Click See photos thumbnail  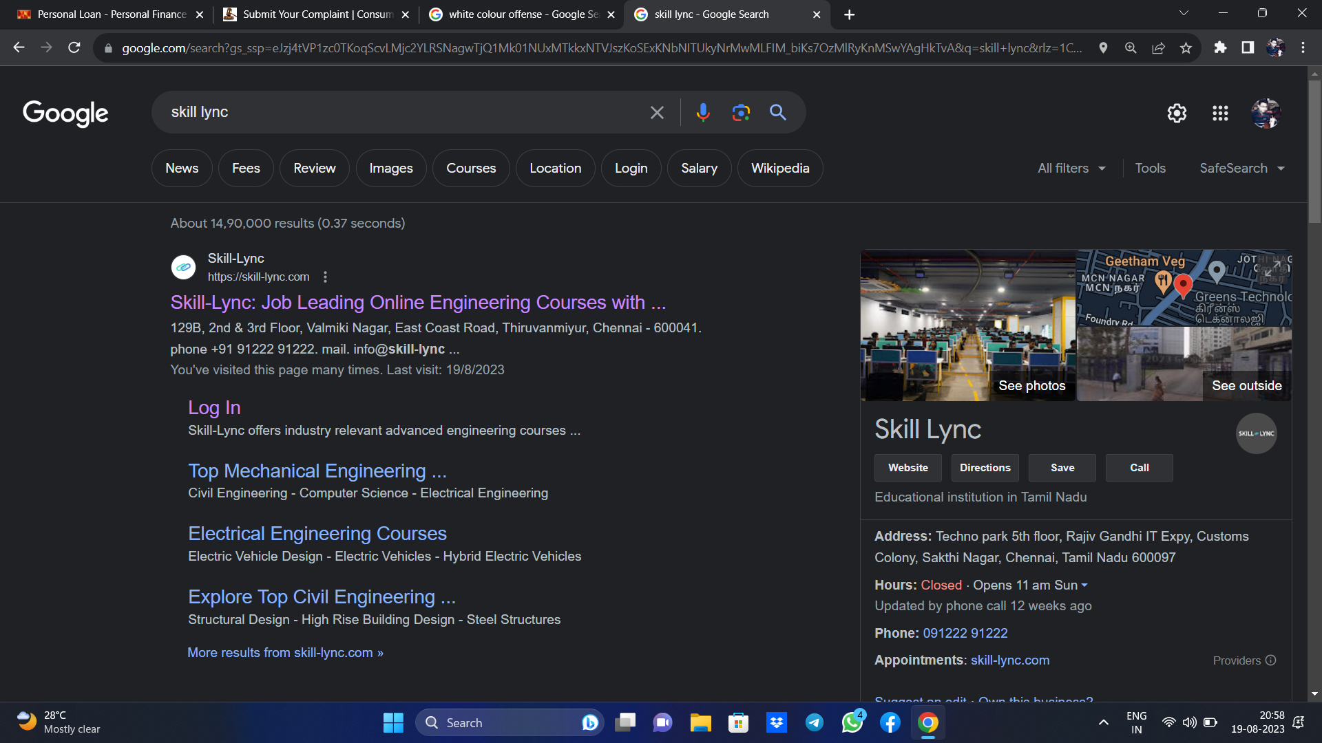pyautogui.click(x=967, y=325)
